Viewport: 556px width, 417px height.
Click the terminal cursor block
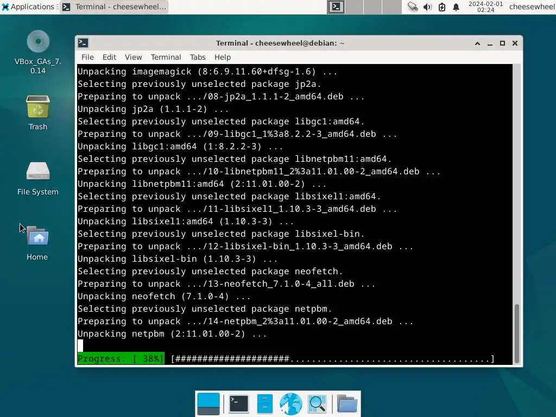tap(80, 346)
